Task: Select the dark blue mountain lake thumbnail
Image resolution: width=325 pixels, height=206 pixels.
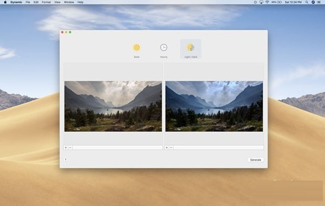Action: pyautogui.click(x=214, y=106)
